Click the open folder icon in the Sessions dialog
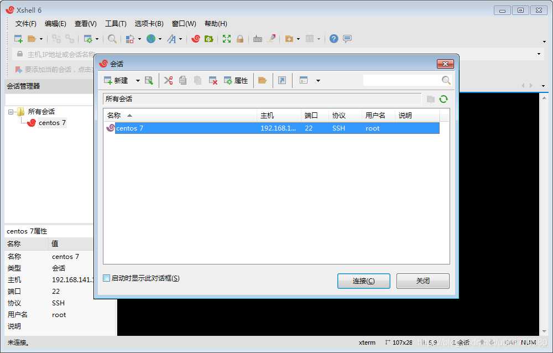This screenshot has width=553, height=353. (262, 80)
